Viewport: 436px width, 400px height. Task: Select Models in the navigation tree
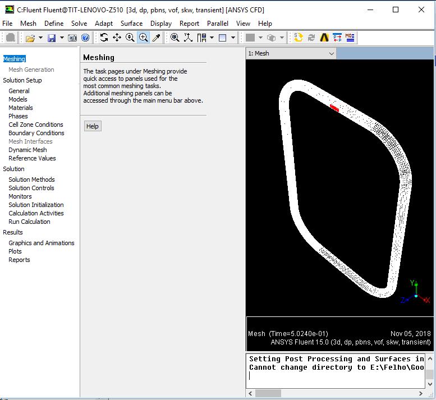pyautogui.click(x=18, y=99)
